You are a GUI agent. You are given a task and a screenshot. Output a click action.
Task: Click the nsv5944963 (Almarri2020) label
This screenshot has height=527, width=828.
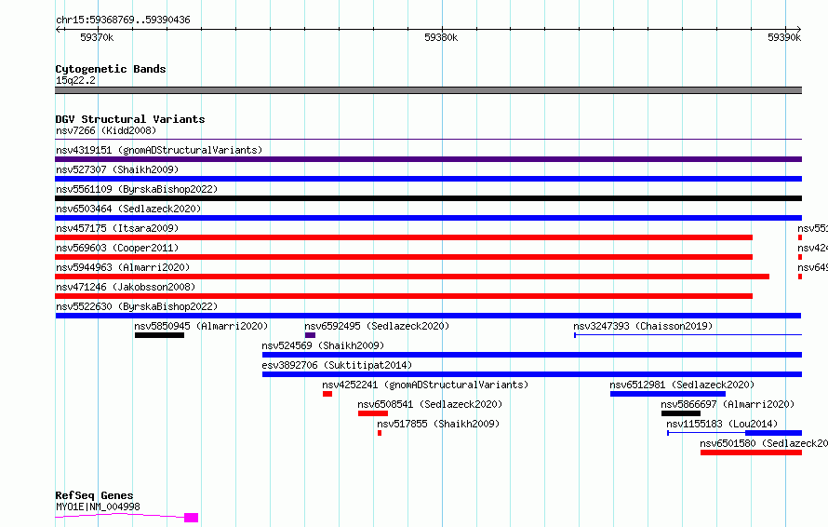(x=123, y=267)
